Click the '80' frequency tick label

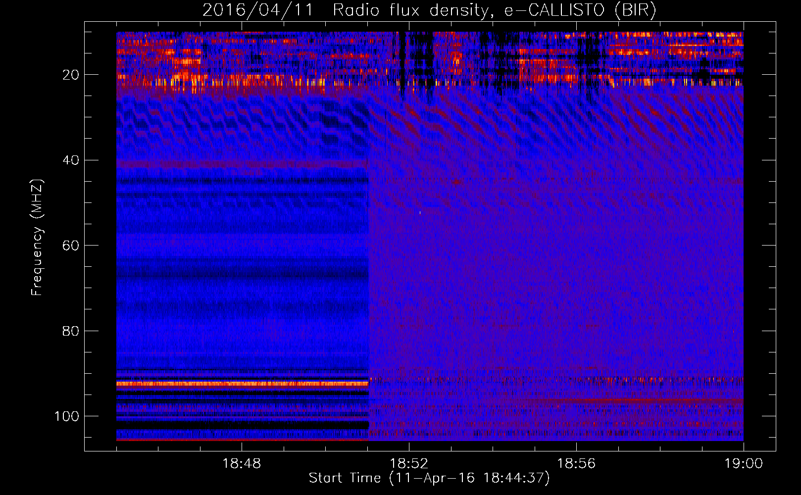71,331
